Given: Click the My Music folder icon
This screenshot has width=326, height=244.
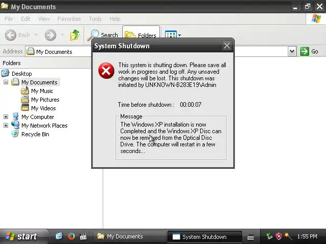Looking at the screenshot, I should 25,90.
